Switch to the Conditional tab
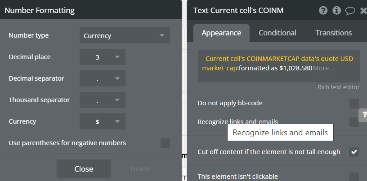Screen dimensions: 367x181 277,33
